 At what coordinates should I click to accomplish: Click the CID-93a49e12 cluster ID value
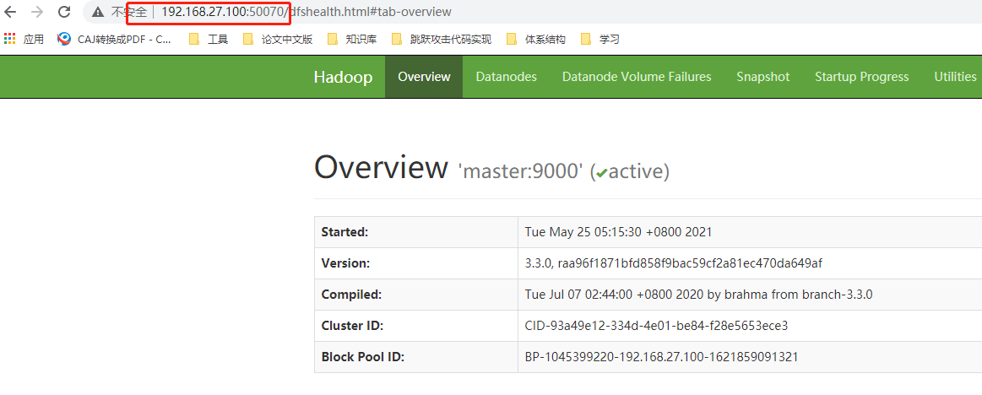click(656, 326)
